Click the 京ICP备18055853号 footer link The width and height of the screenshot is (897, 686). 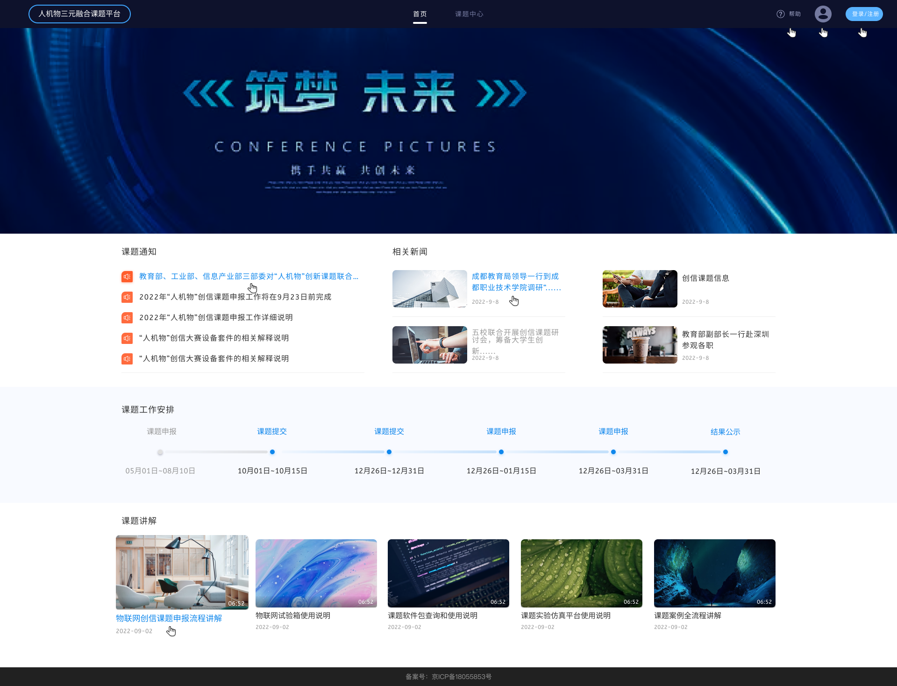tap(462, 677)
